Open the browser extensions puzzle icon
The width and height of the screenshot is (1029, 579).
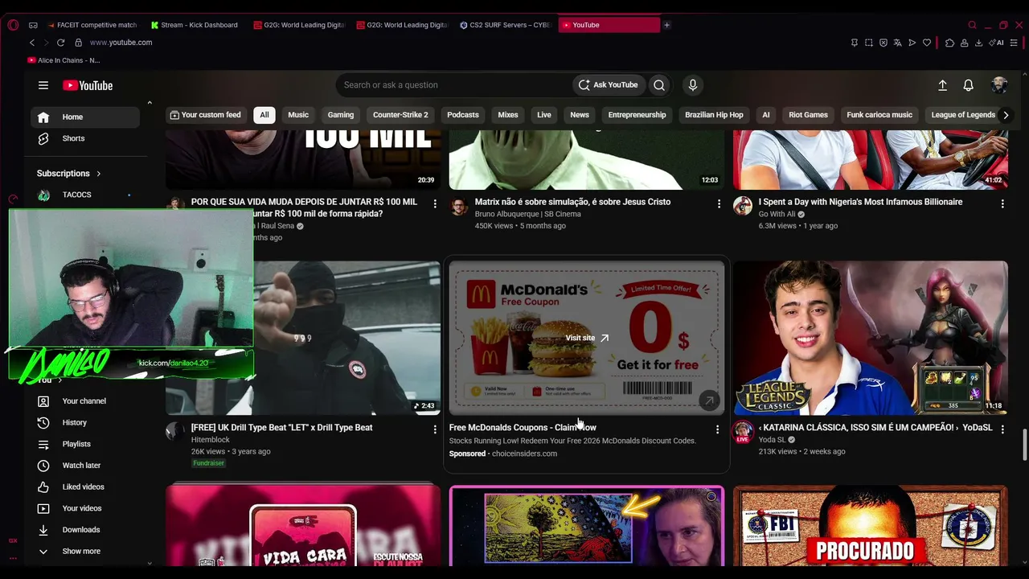tap(949, 43)
